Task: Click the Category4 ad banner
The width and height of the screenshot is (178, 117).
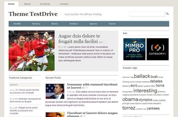Action: (x=157, y=49)
